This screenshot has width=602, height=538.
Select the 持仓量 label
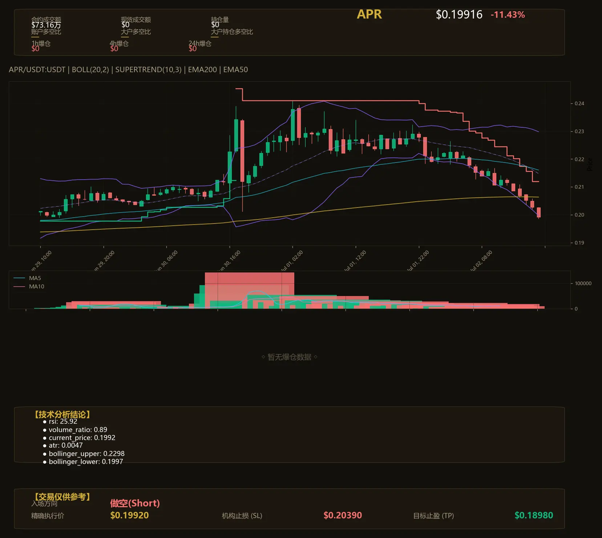(x=220, y=20)
